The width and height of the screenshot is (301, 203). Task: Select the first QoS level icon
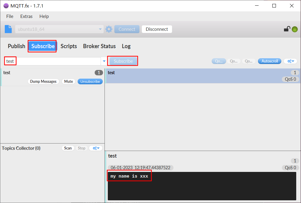point(219,61)
